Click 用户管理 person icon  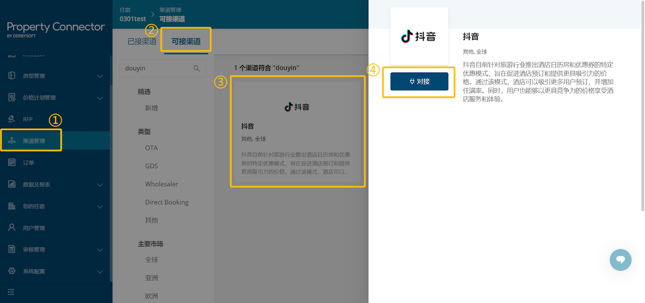pos(12,227)
